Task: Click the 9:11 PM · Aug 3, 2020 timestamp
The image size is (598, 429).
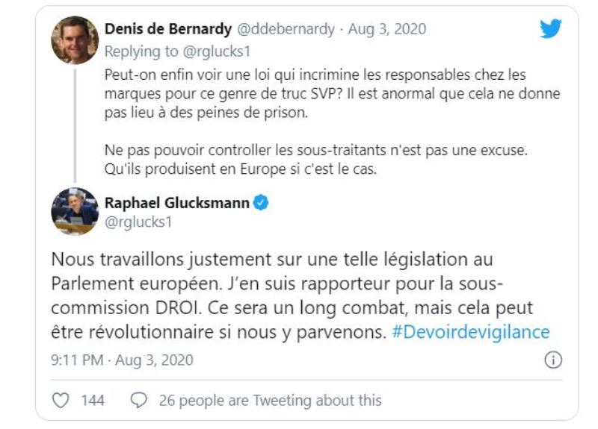Action: click(122, 360)
